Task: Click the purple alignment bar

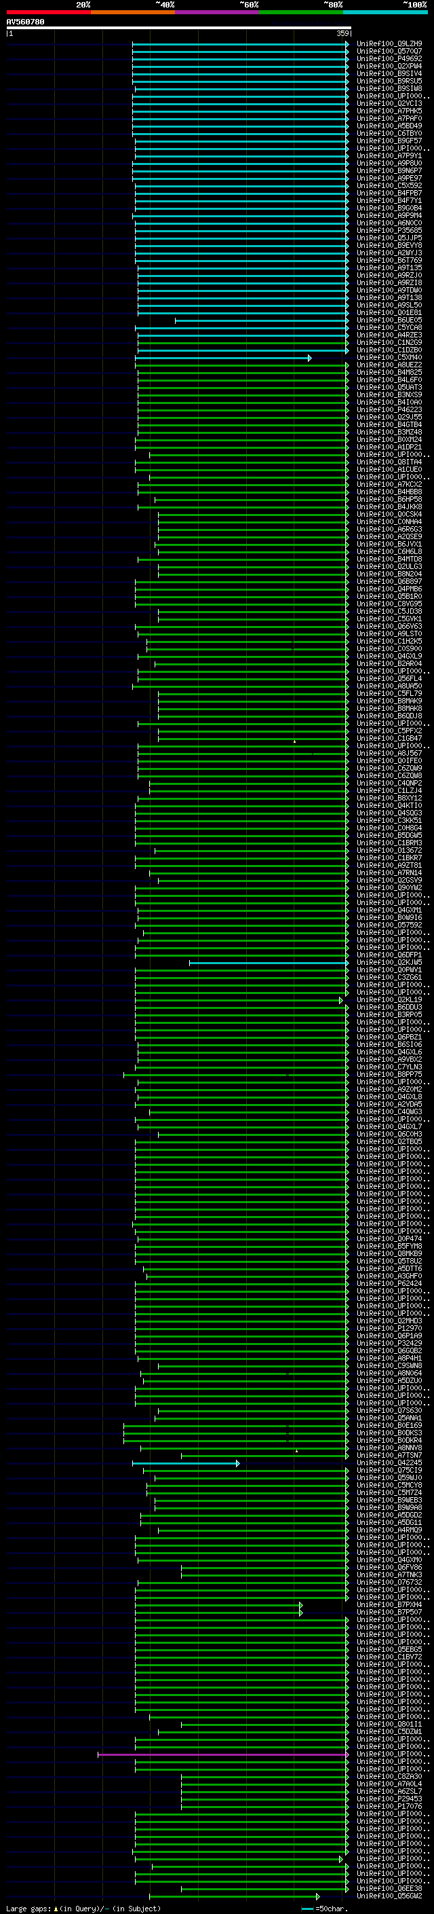Action: click(x=223, y=1754)
